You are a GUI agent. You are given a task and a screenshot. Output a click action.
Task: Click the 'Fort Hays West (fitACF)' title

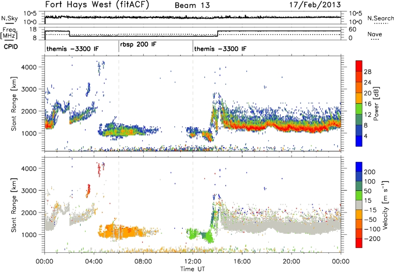pyautogui.click(x=97, y=5)
